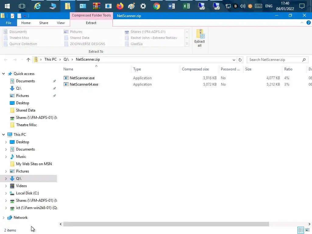
Task: Open the address bar history dropdown
Action: point(234,60)
